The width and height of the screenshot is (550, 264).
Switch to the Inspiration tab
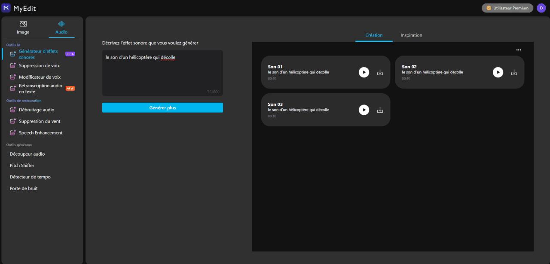click(x=411, y=35)
